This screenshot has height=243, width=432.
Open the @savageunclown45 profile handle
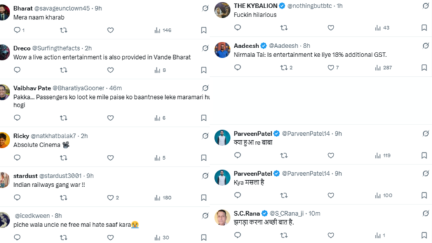62,8
